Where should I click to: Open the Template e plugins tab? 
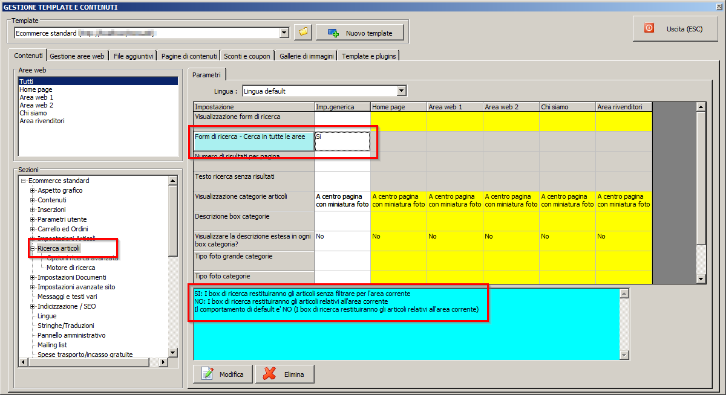(x=369, y=56)
